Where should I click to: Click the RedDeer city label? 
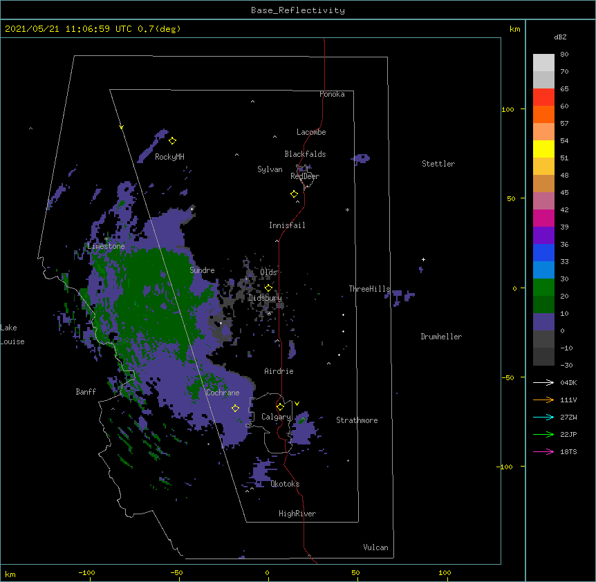pyautogui.click(x=305, y=176)
